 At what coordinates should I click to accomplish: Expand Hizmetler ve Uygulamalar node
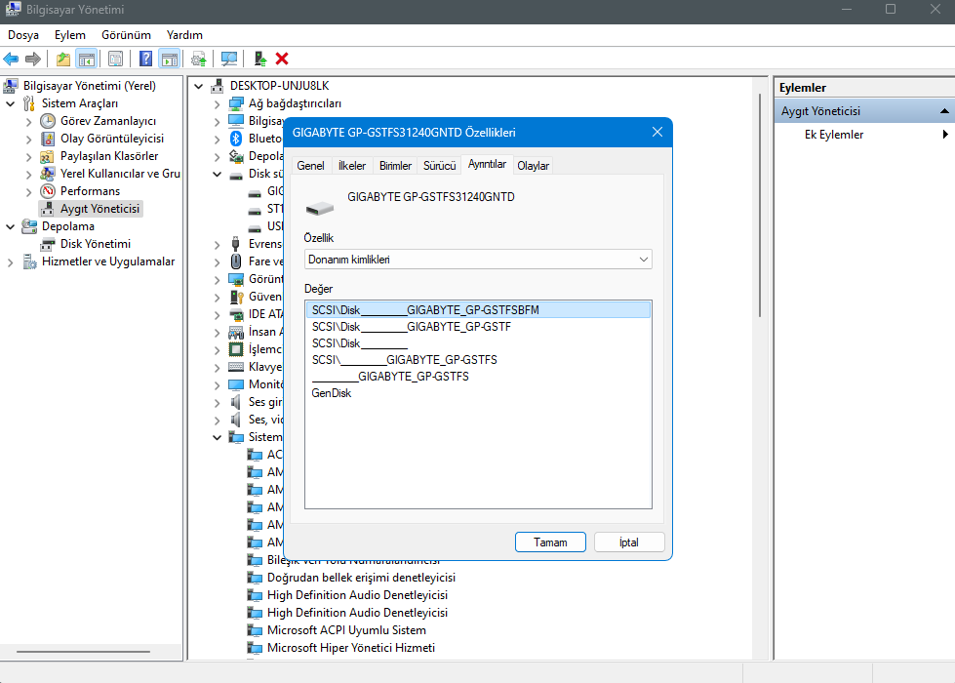[11, 262]
